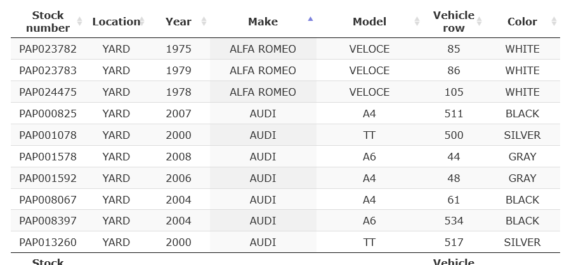The image size is (569, 265).
Task: Sort table by Stock number header
Action: [x=48, y=22]
